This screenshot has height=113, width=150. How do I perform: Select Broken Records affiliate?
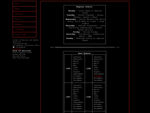(x=19, y=54)
